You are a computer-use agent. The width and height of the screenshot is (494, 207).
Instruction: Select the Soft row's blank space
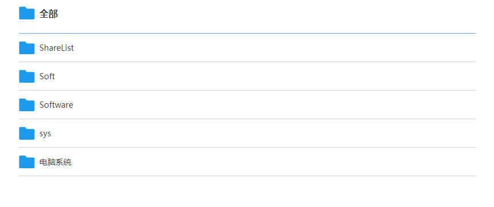pos(264,76)
